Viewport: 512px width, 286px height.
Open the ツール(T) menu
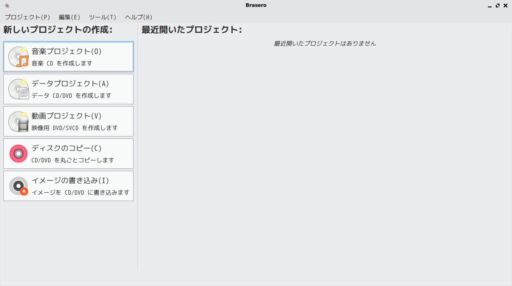(x=103, y=17)
